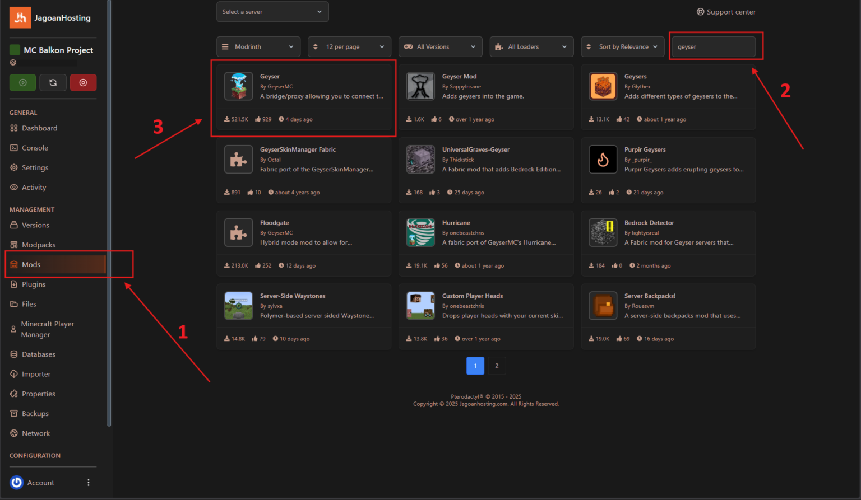The height and width of the screenshot is (500, 861).
Task: Open the Account three-dot menu
Action: pyautogui.click(x=88, y=483)
